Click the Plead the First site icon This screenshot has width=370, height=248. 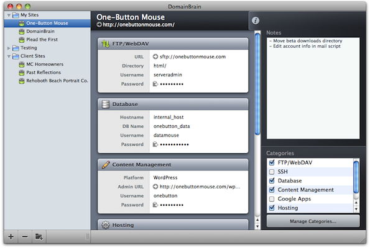coord(22,40)
